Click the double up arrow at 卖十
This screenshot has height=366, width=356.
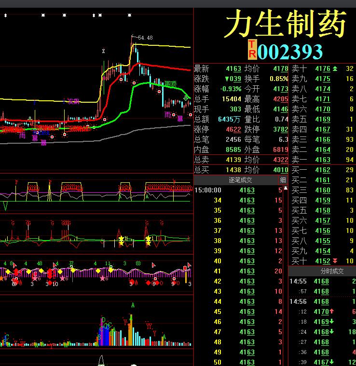click(x=335, y=68)
